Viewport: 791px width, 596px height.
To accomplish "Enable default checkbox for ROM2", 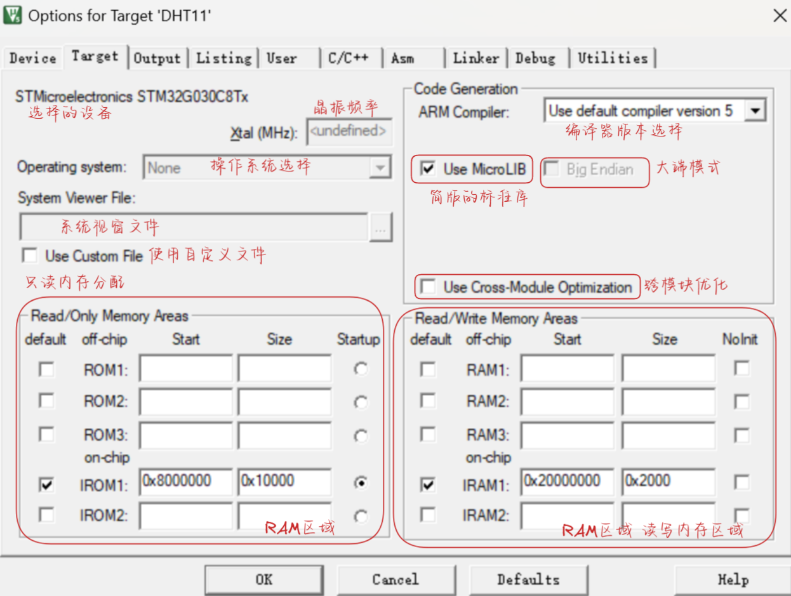I will [x=46, y=401].
